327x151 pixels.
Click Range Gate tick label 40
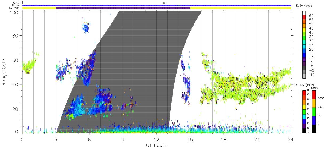click(15, 84)
